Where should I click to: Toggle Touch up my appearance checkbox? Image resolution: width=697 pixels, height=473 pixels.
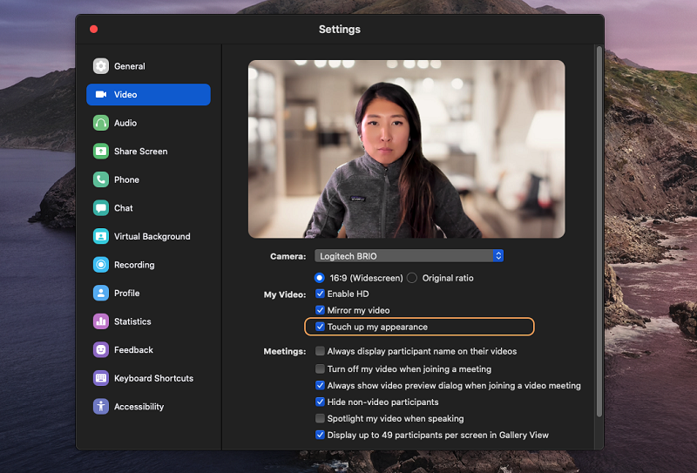point(320,327)
